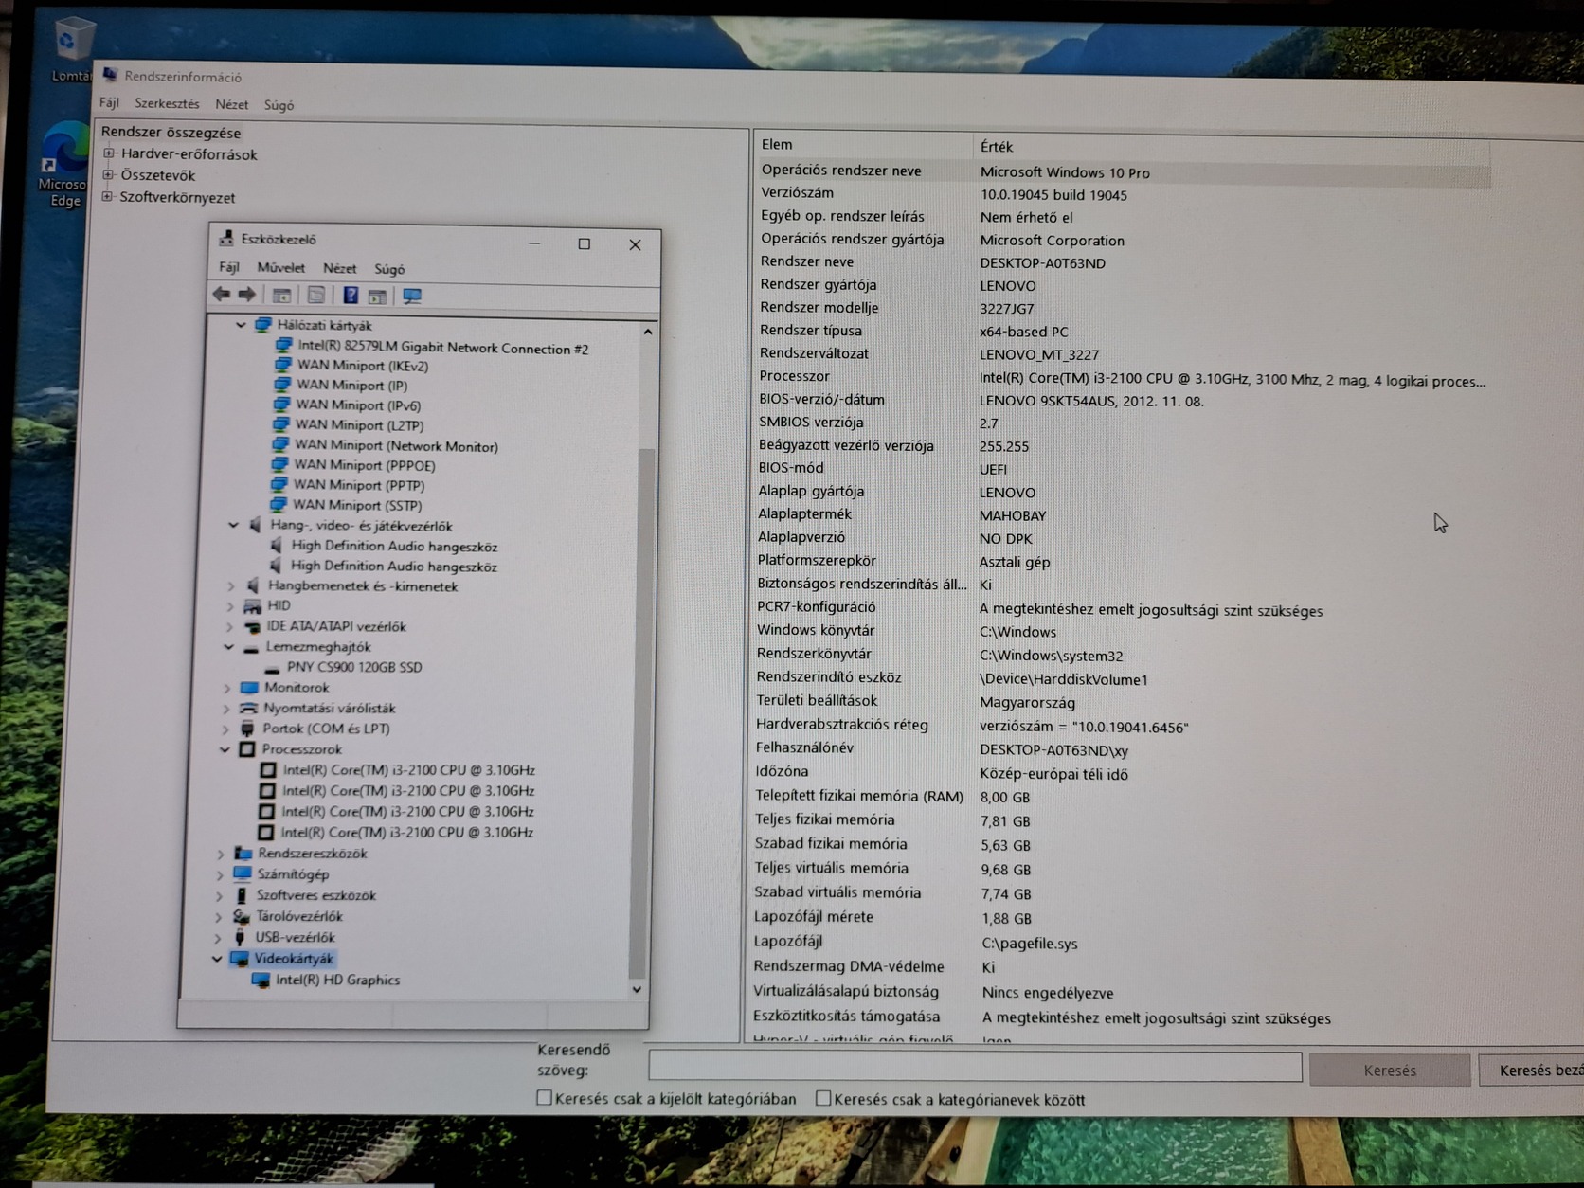This screenshot has height=1188, width=1584.
Task: Click the printer icon beside Nyomtatási várólisták
Action: (248, 708)
